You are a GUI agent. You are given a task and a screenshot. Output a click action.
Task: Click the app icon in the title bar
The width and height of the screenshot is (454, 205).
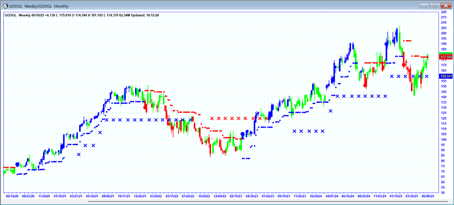(x=5, y=6)
